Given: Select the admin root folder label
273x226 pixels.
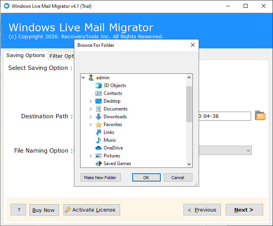Looking at the screenshot, I should (x=103, y=78).
